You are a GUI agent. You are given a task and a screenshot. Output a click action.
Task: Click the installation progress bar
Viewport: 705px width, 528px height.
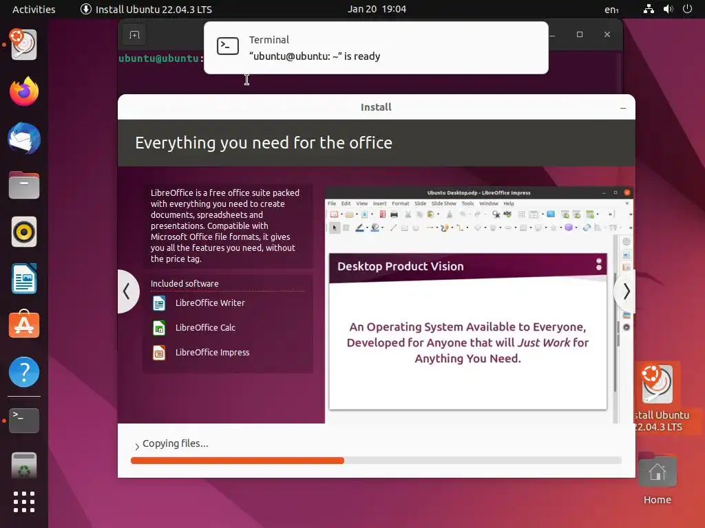376,460
